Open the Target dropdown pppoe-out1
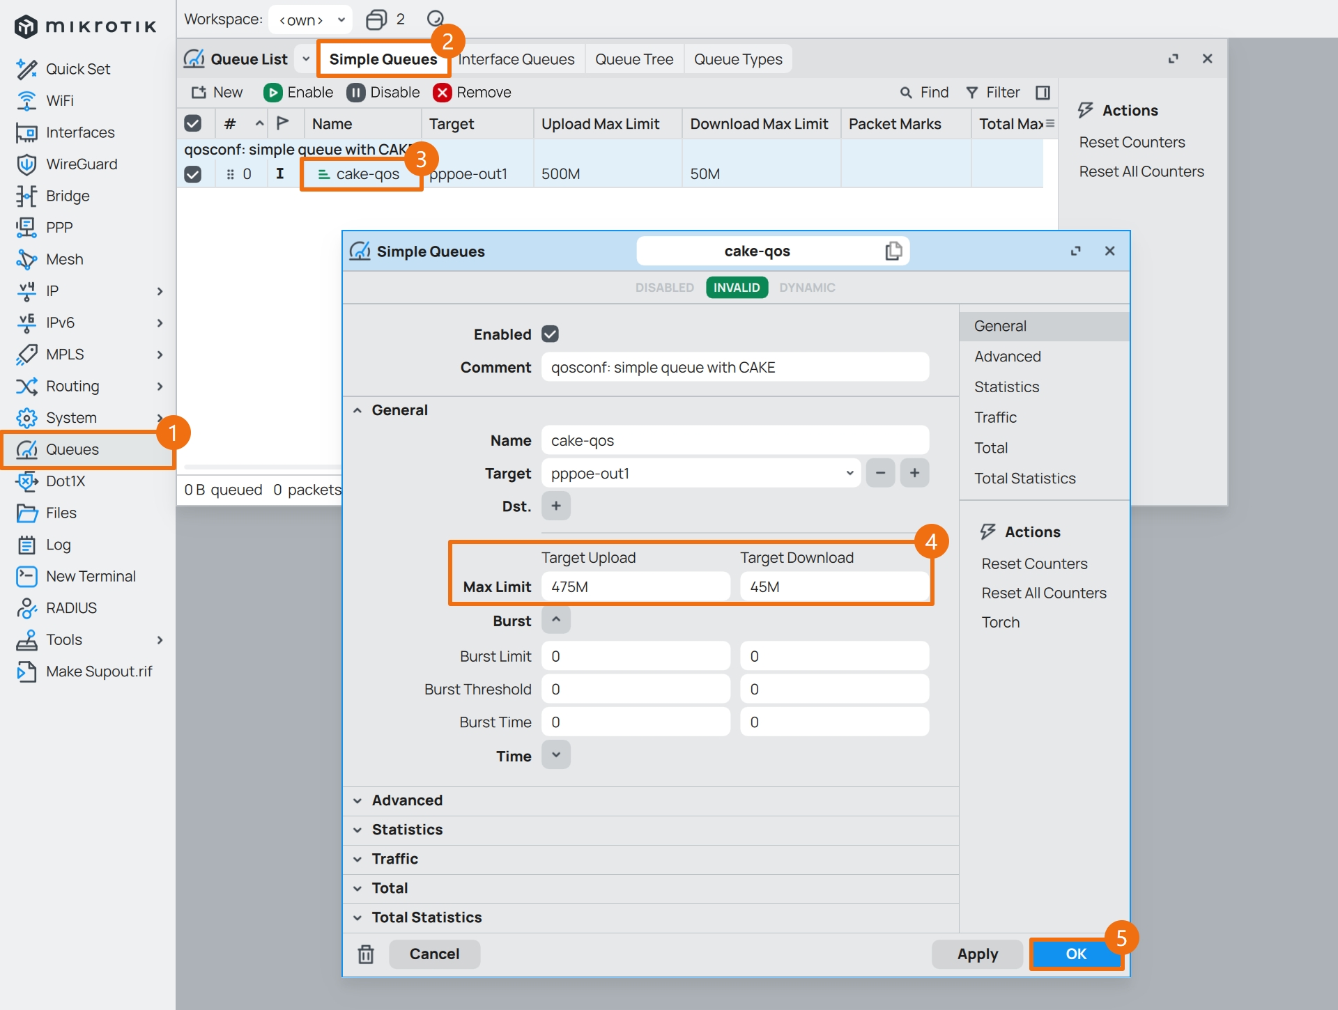 [x=701, y=474]
